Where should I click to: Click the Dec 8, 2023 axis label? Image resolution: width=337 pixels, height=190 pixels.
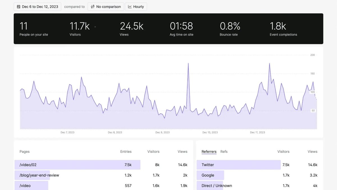(115, 132)
